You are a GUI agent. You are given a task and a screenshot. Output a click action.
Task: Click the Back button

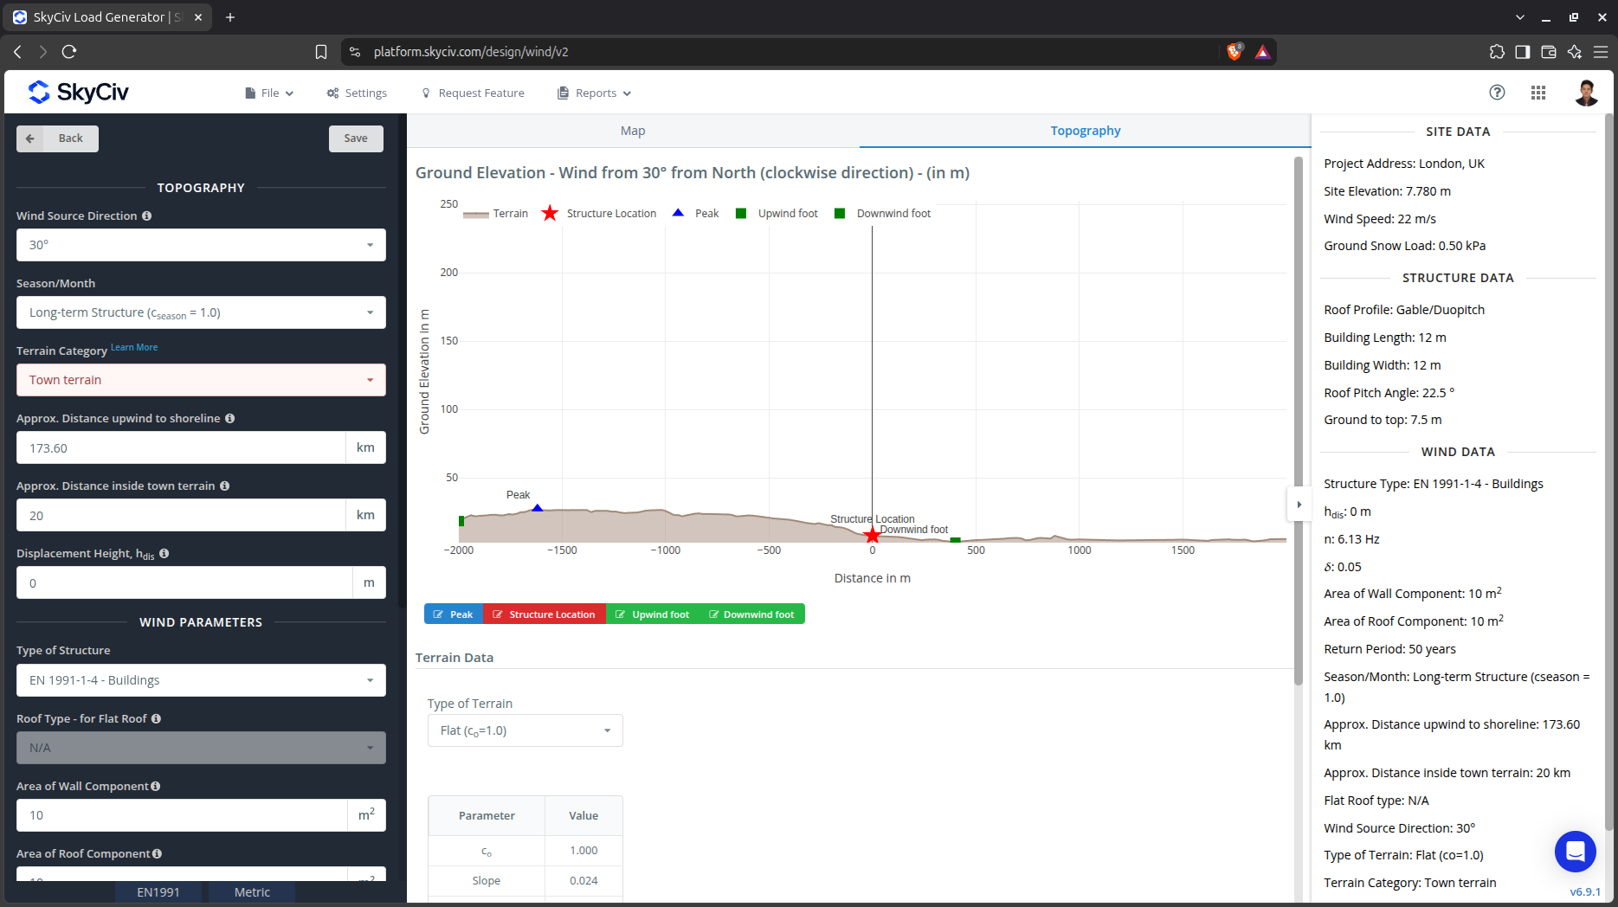coord(57,138)
